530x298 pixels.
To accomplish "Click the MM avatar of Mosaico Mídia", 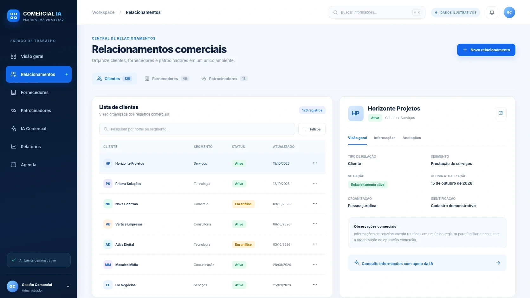I will click(x=108, y=265).
